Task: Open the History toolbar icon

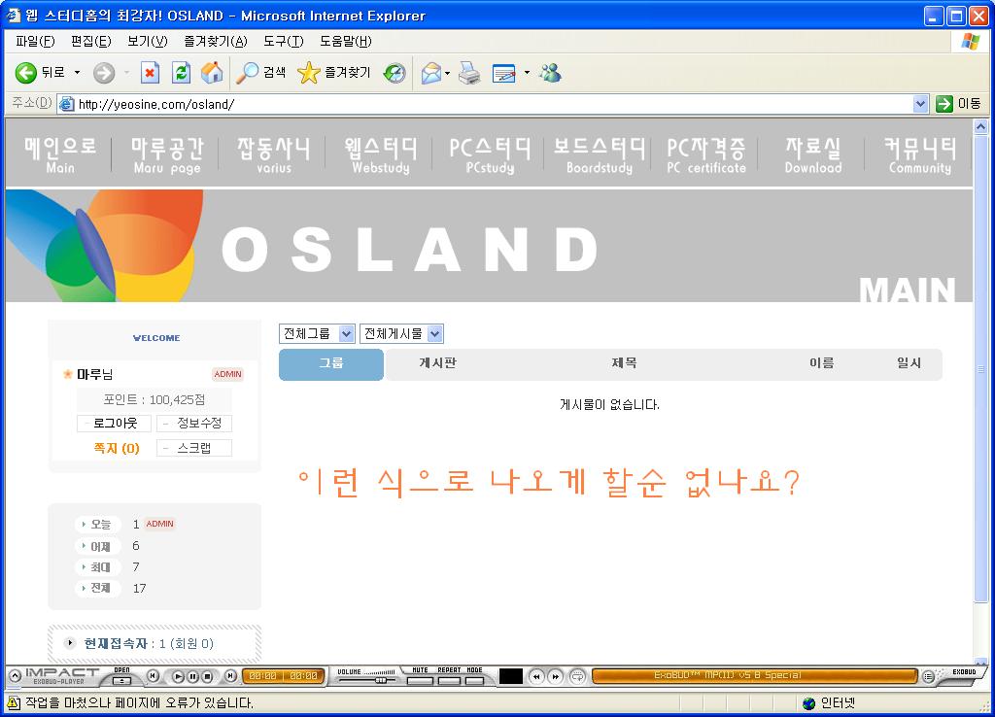Action: click(395, 73)
